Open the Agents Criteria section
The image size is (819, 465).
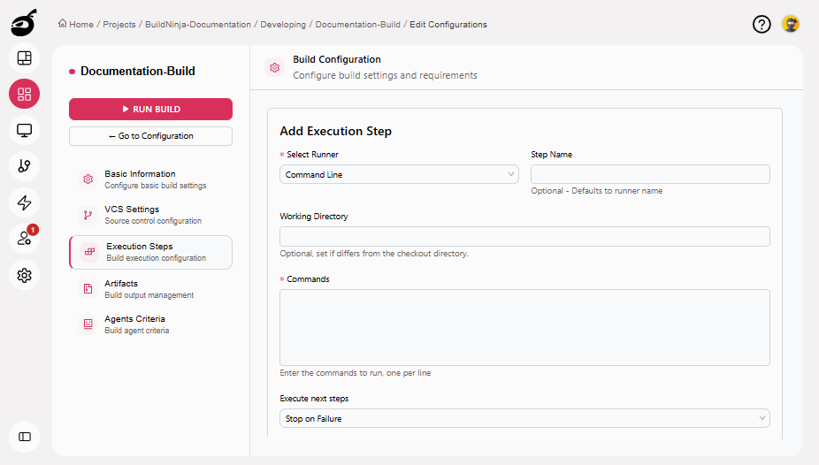tap(150, 324)
